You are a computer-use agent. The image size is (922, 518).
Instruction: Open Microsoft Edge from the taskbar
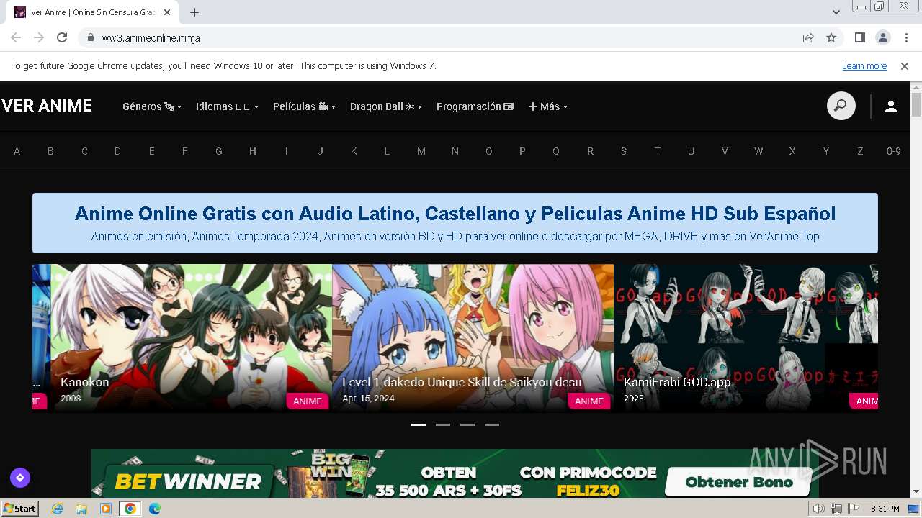tap(154, 509)
